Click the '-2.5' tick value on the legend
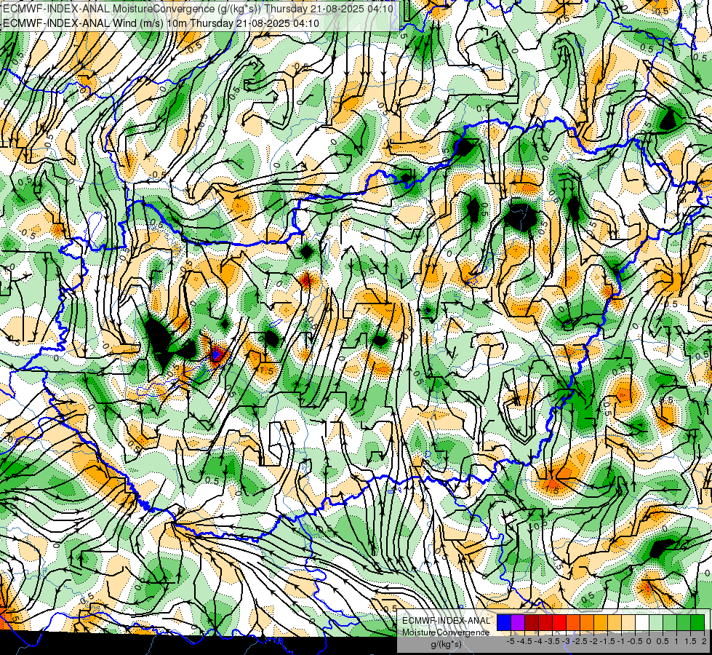 [x=580, y=641]
